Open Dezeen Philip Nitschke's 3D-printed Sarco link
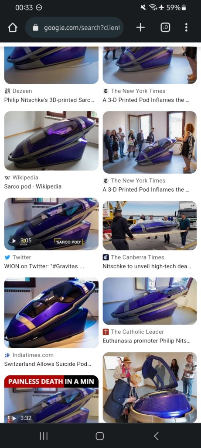201x448 pixels. coord(49,100)
